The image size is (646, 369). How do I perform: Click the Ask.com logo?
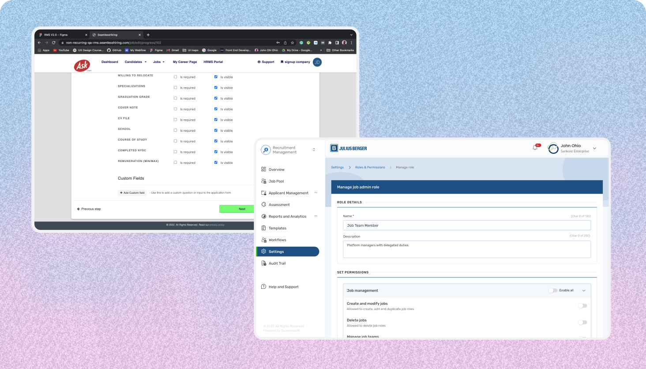point(83,66)
